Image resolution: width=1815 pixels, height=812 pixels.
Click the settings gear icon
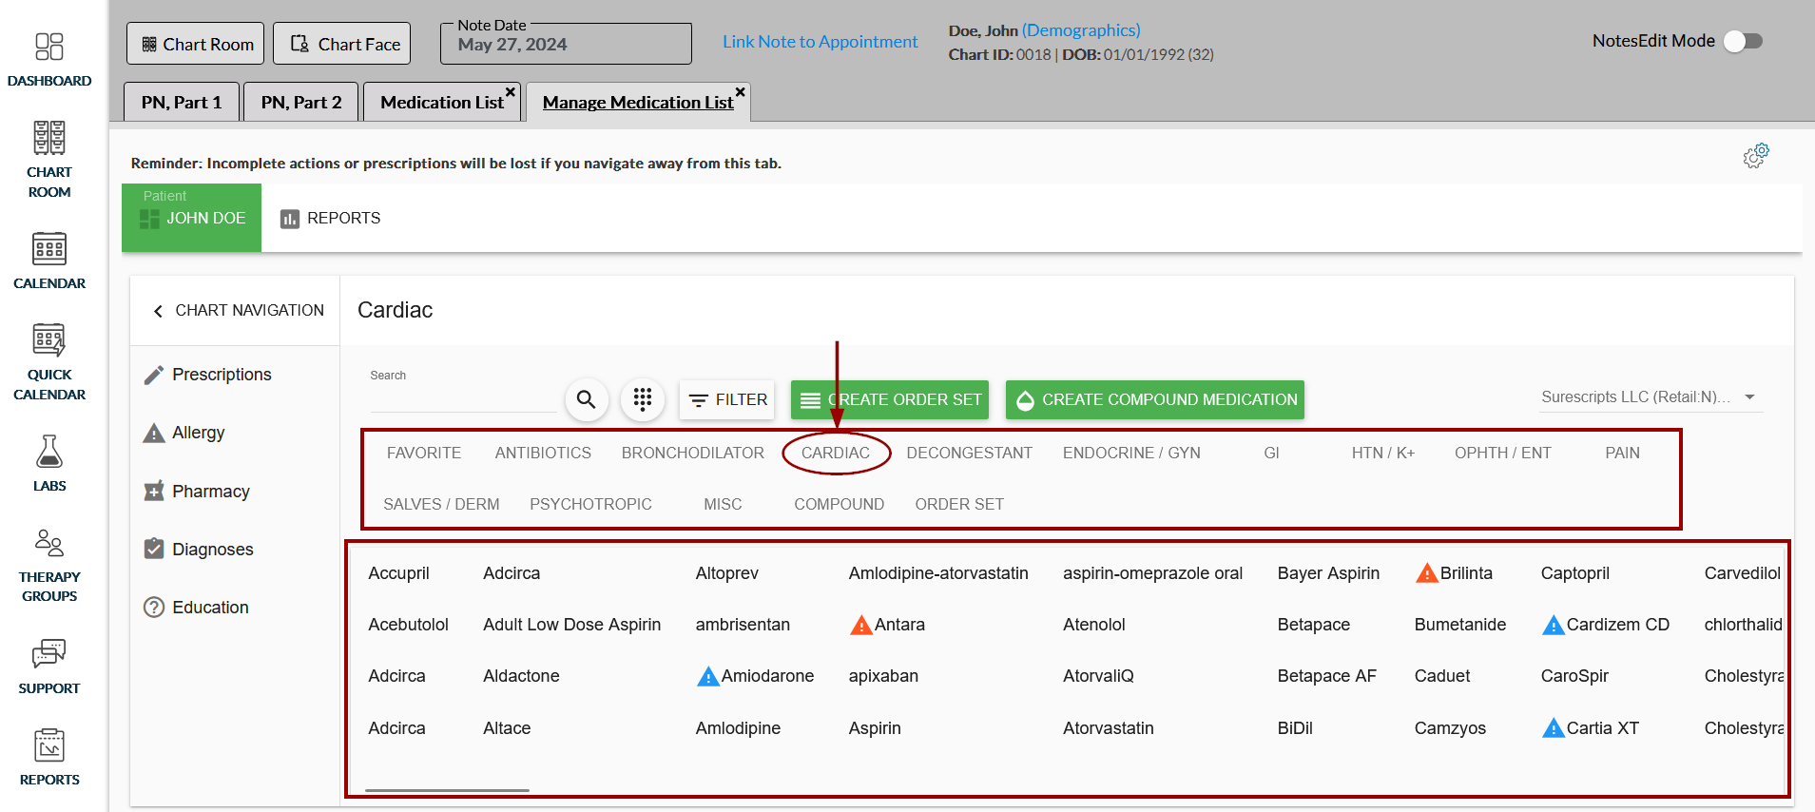pos(1755,156)
